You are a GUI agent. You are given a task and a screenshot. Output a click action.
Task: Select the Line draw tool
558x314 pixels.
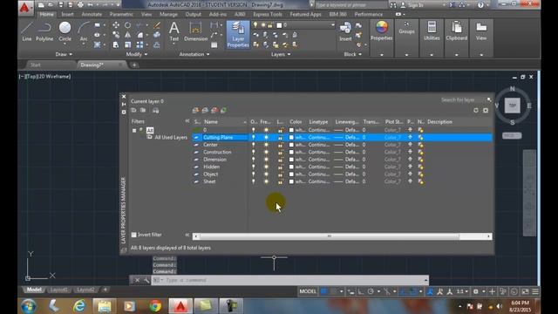pyautogui.click(x=27, y=31)
